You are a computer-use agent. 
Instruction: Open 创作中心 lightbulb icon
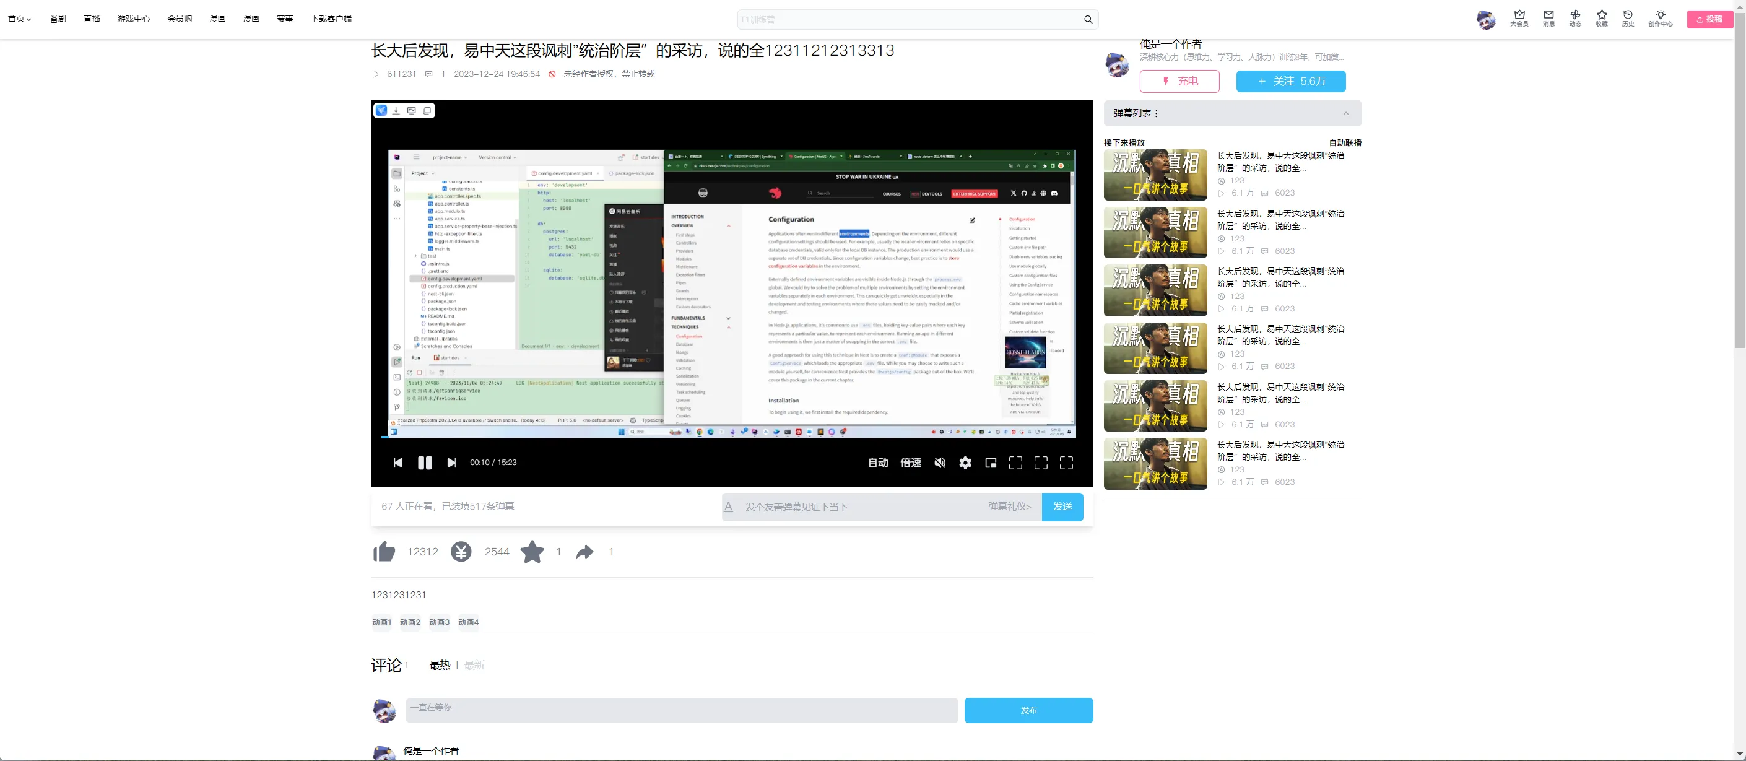(x=1660, y=14)
